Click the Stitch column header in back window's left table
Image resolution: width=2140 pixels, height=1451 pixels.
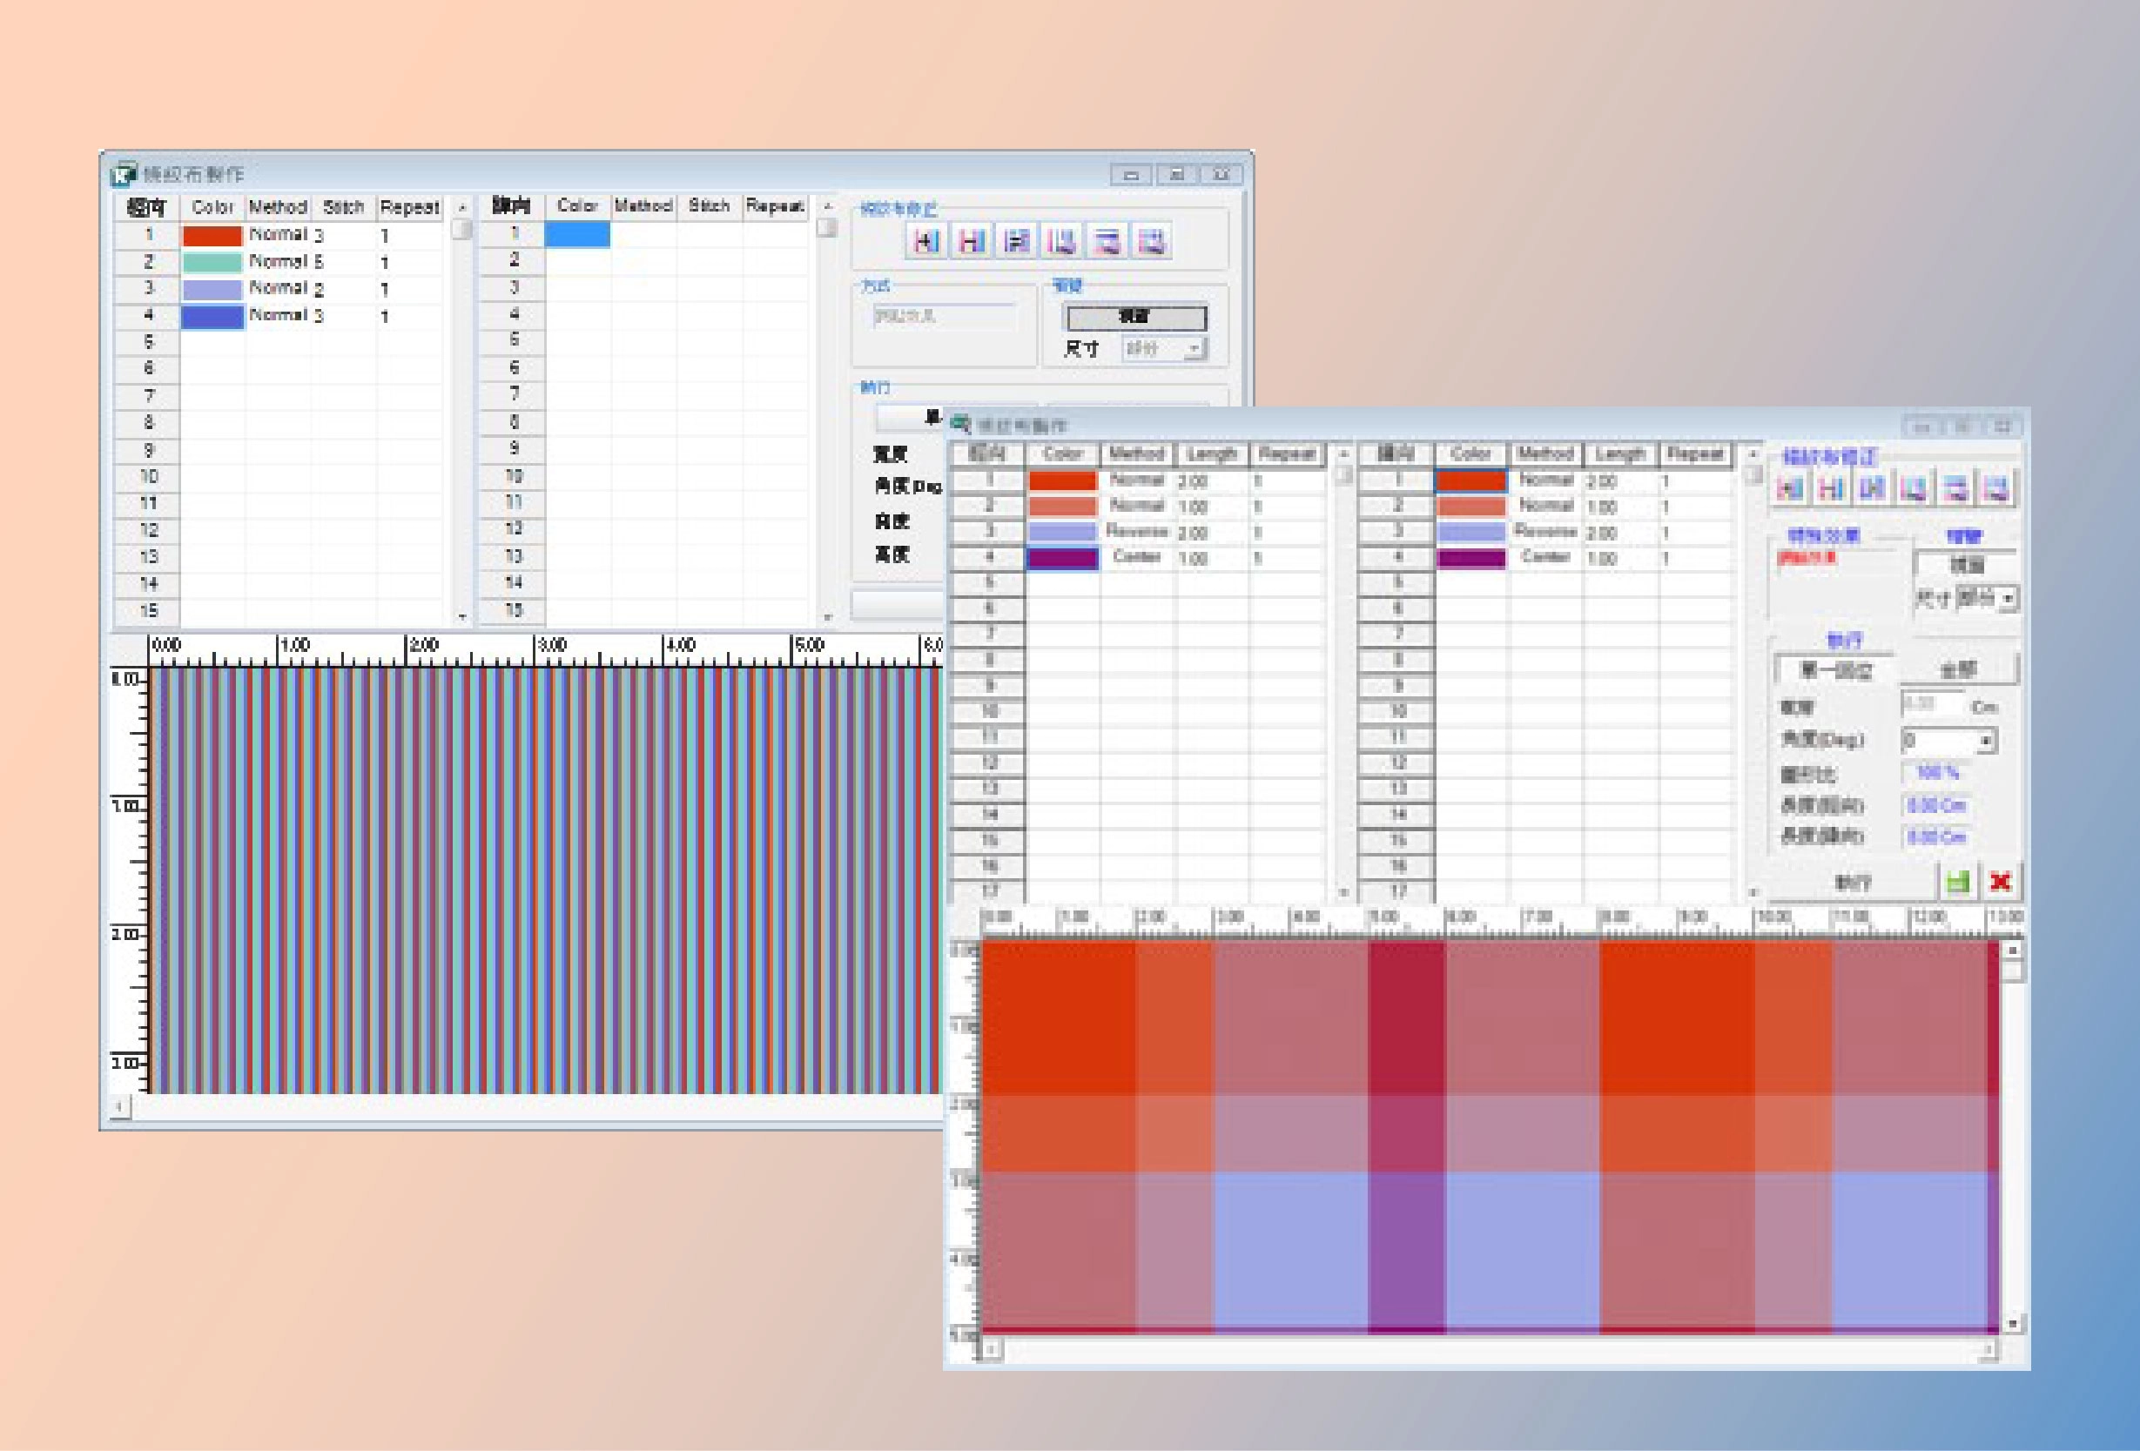344,207
